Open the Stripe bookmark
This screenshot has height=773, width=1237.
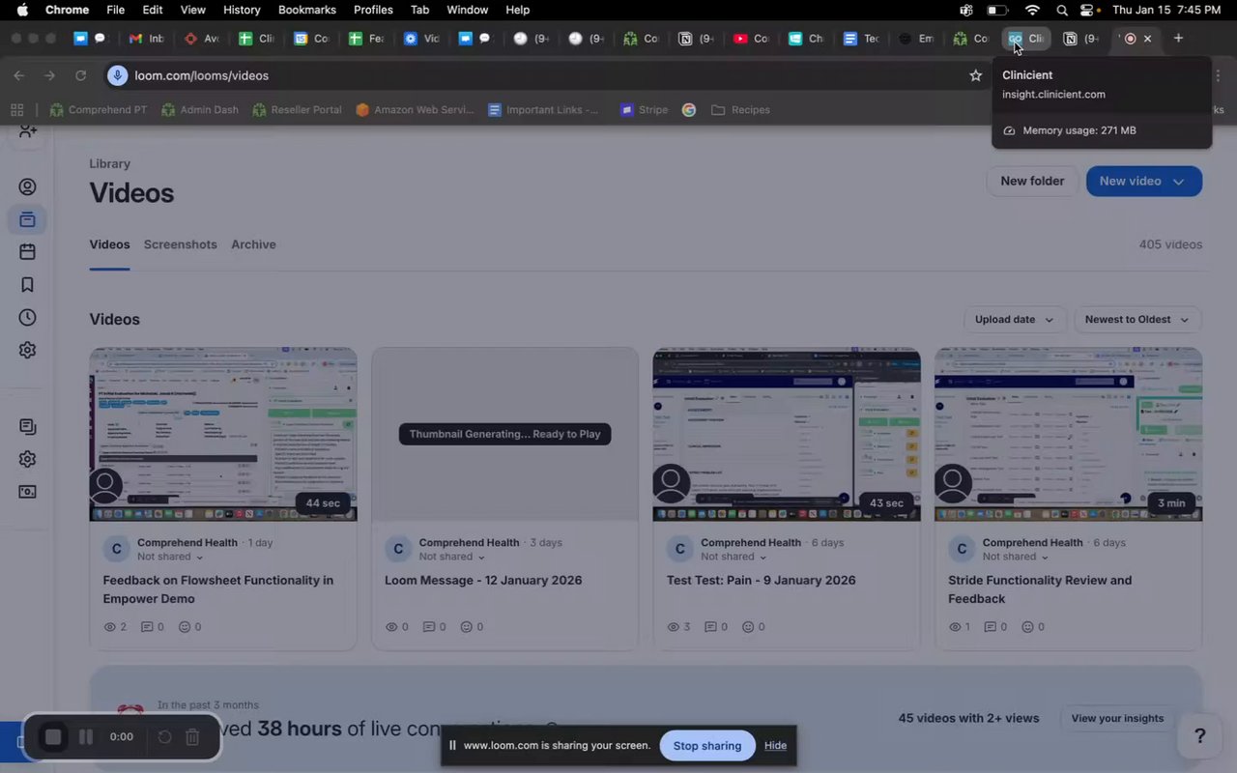point(644,109)
